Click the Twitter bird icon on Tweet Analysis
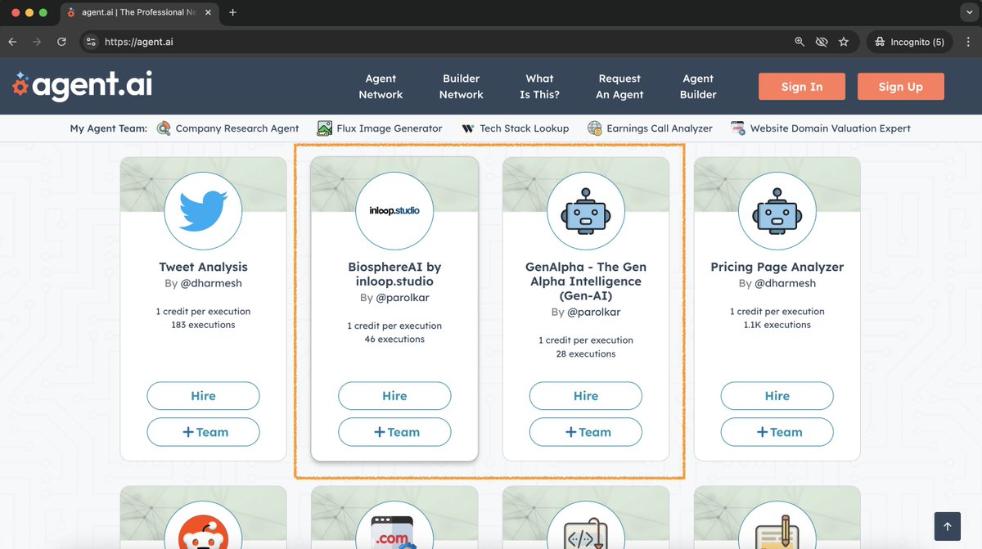This screenshot has width=982, height=549. point(203,210)
